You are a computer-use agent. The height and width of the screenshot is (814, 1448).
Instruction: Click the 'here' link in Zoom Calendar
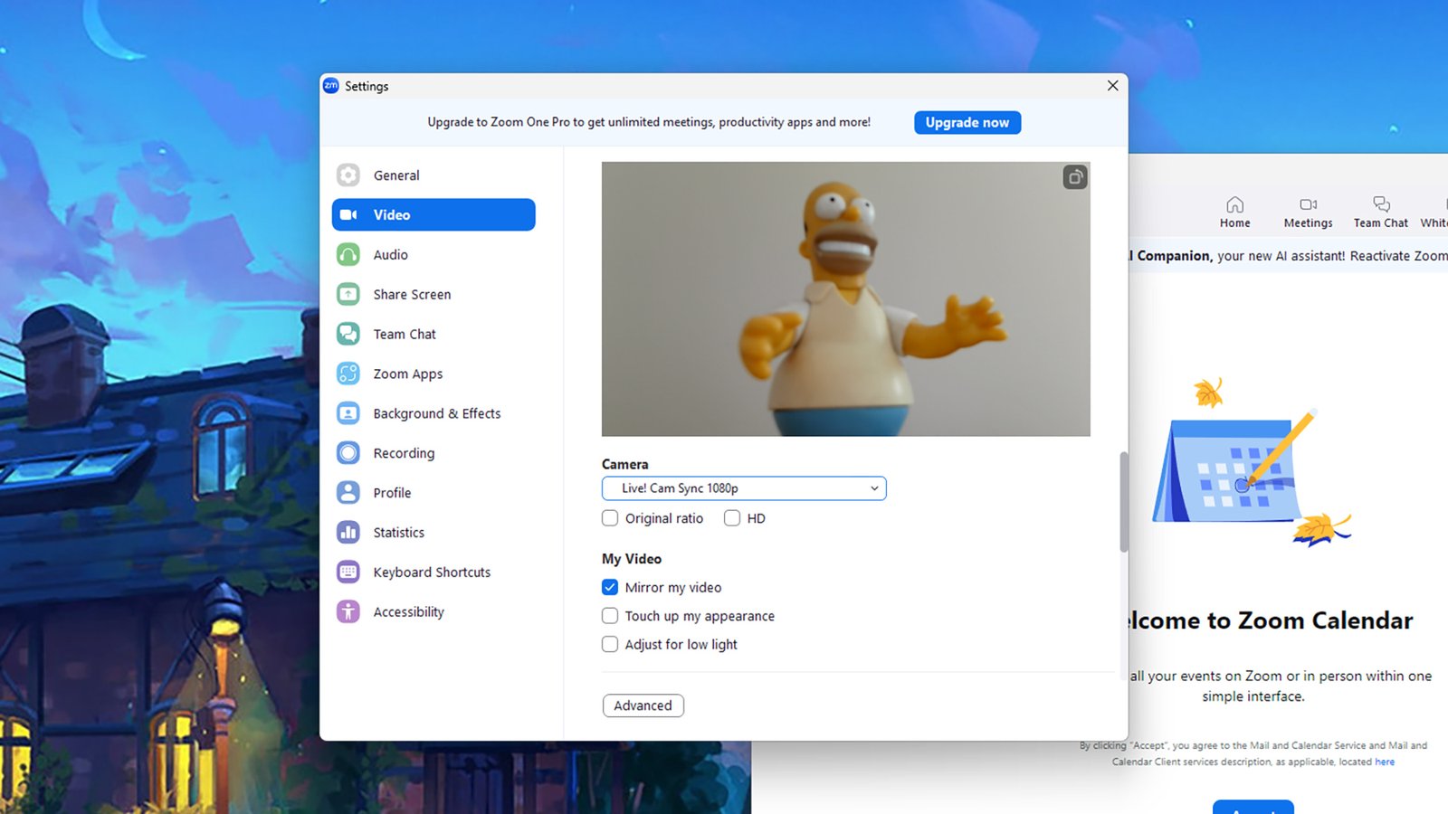[1385, 762]
